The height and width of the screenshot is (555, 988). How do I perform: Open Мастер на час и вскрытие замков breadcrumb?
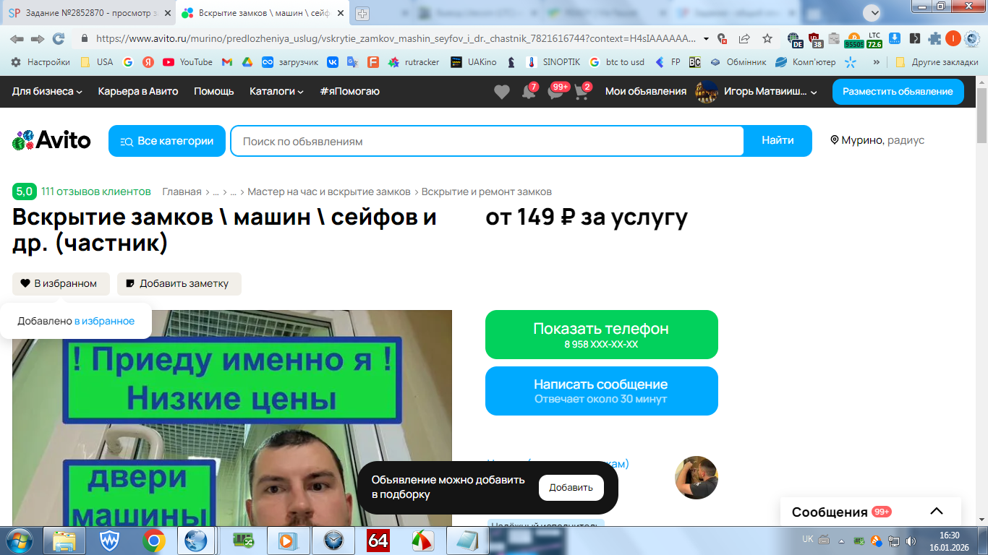(329, 192)
